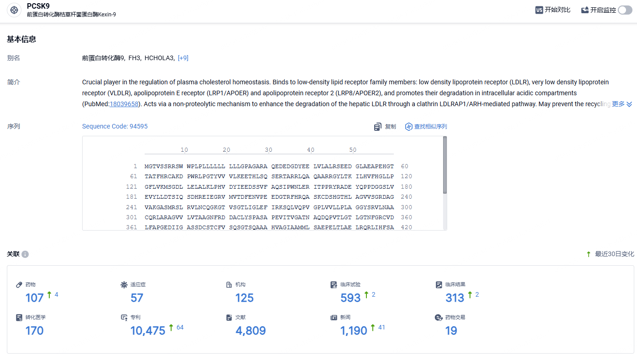The image size is (637, 355).
Task: Click the VS compare icon (开始对比)
Action: tap(539, 10)
